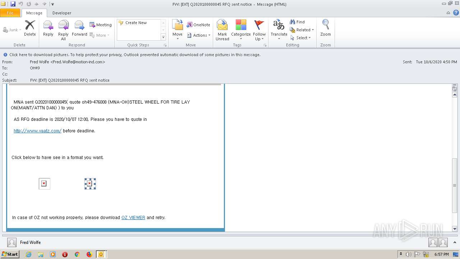Send message to OneNote
Viewport: 460px width, 259px height.
[x=198, y=25]
